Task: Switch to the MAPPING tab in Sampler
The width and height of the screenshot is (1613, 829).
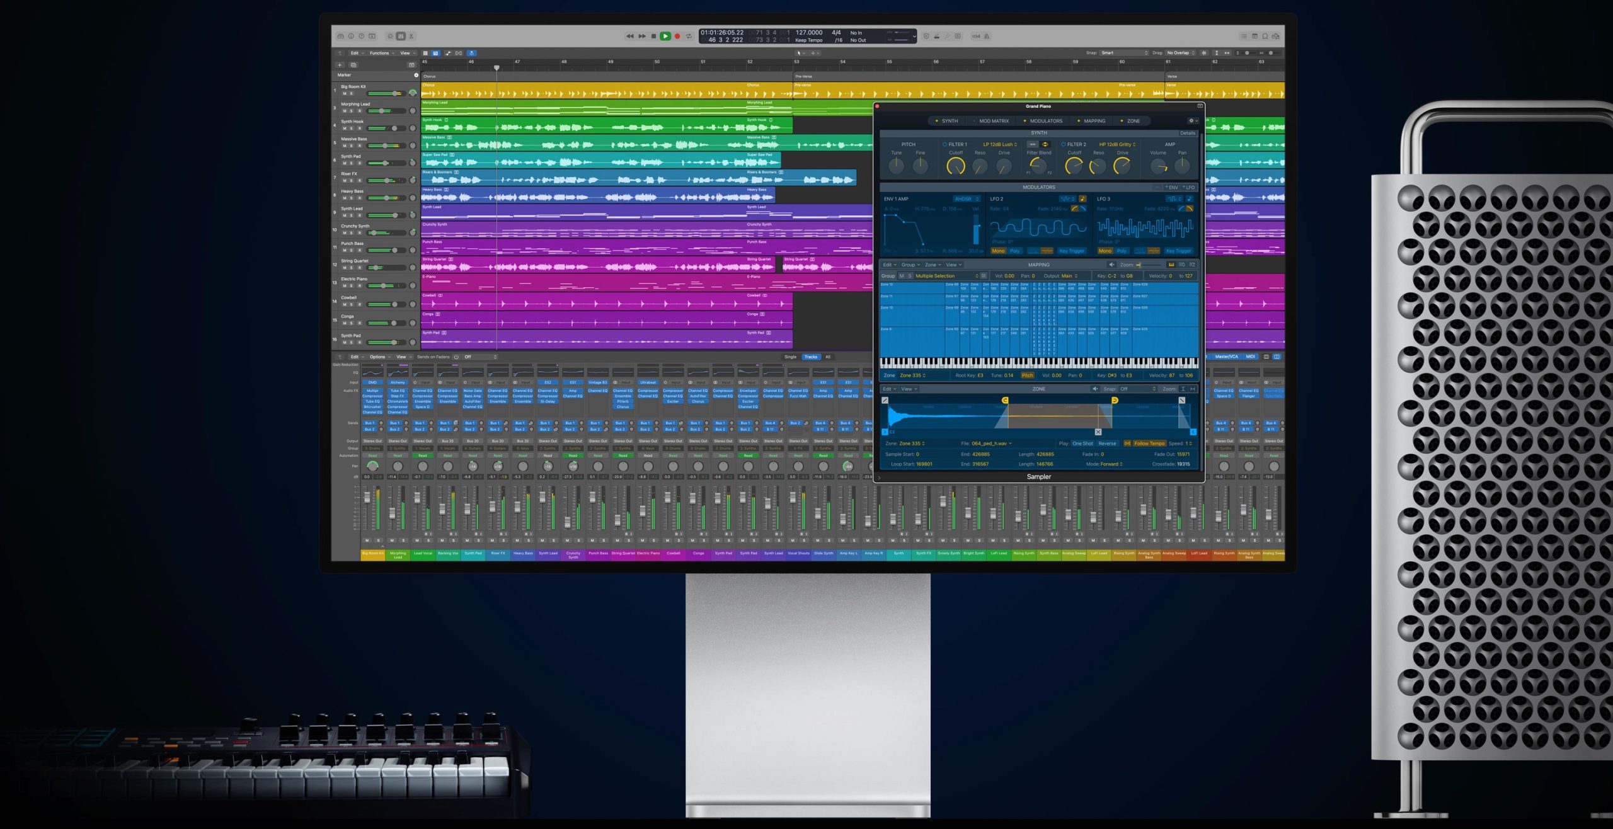Action: tap(1092, 121)
